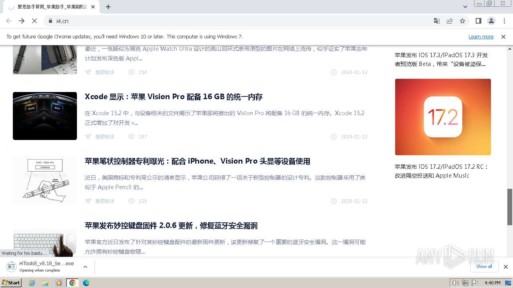The image size is (513, 288).
Task: Click the eye icon next to 126 views
Action: 131,201
